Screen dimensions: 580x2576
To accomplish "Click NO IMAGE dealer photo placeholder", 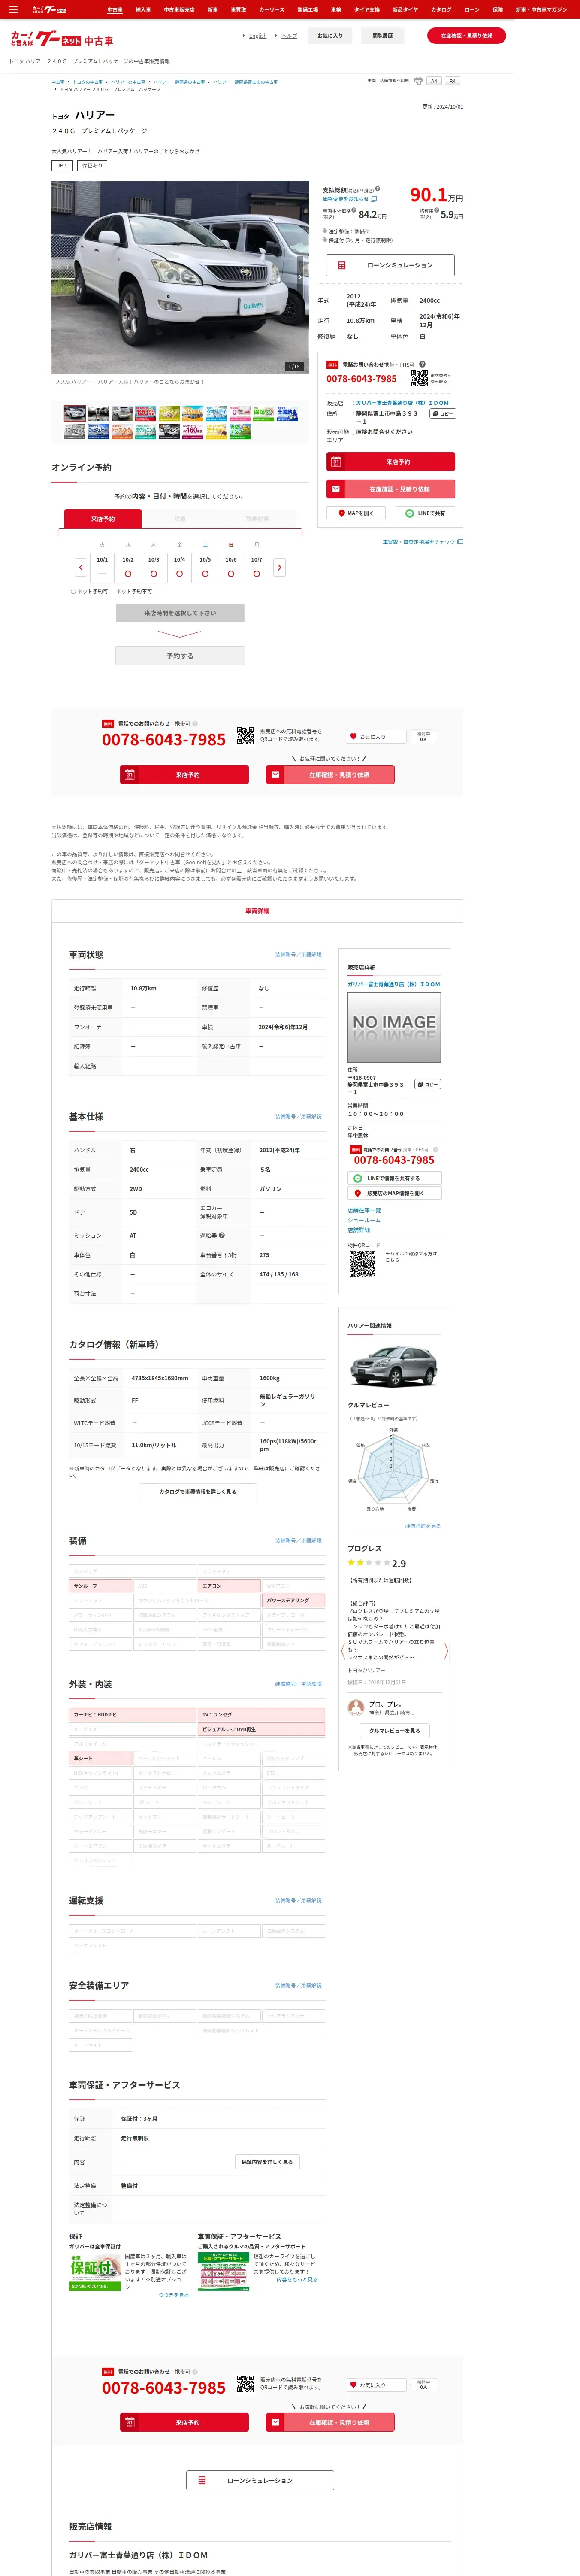I will [394, 1028].
